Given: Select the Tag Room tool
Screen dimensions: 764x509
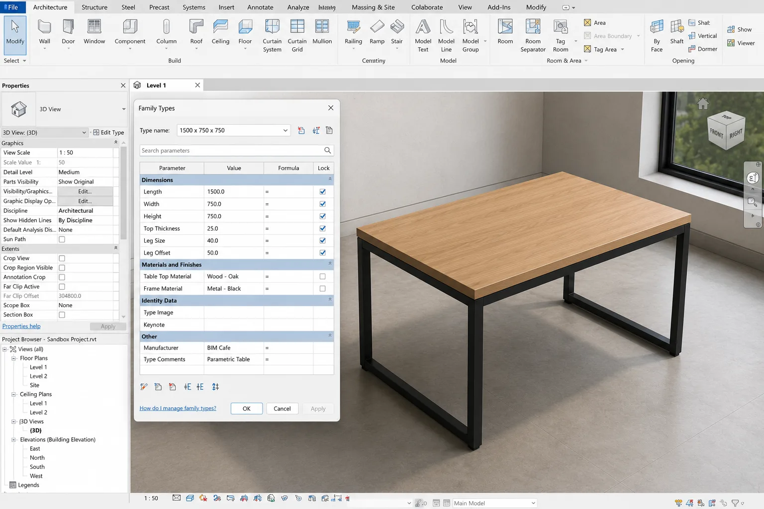Looking at the screenshot, I should click(561, 35).
